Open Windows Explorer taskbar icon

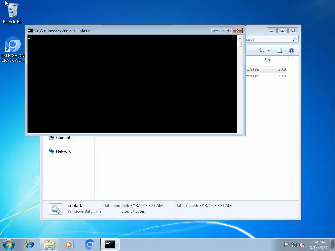(x=49, y=244)
